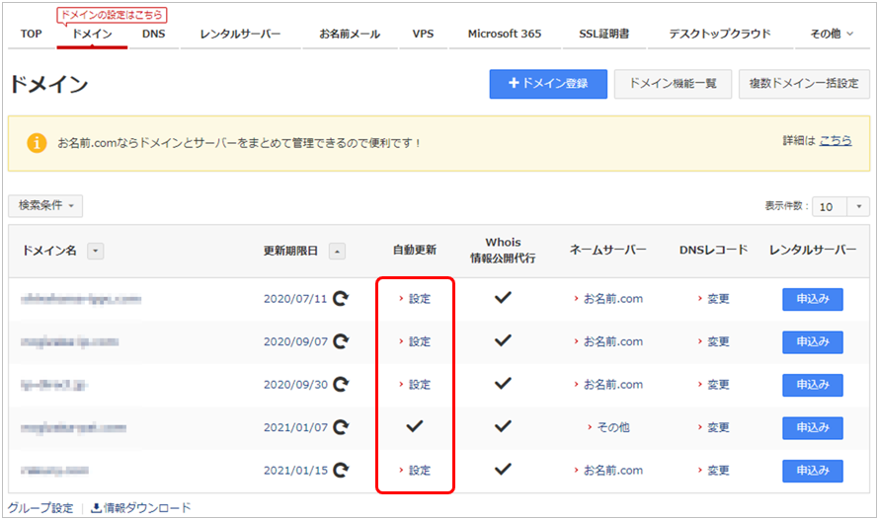Open the DNS tab
878x519 pixels.
click(153, 35)
